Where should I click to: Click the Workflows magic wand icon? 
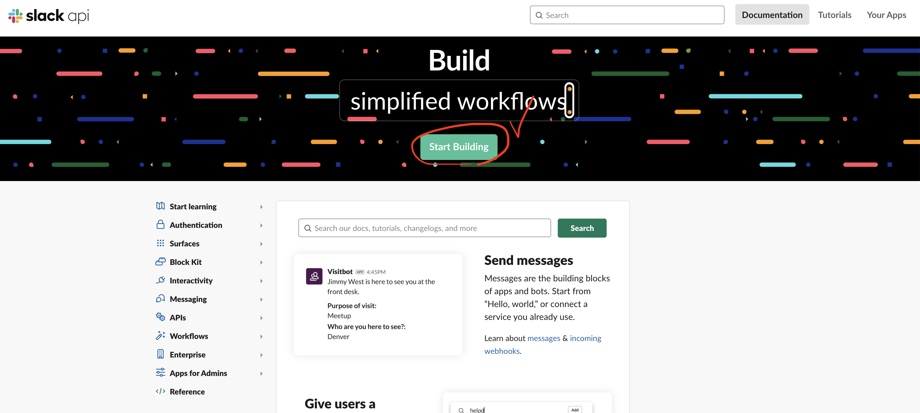160,336
